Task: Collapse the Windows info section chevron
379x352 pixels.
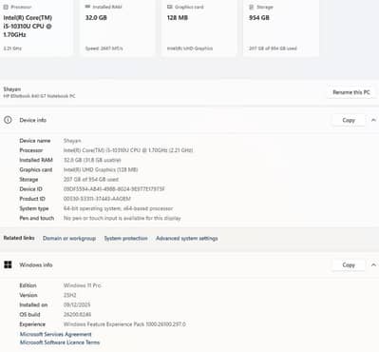Action: pyautogui.click(x=373, y=264)
